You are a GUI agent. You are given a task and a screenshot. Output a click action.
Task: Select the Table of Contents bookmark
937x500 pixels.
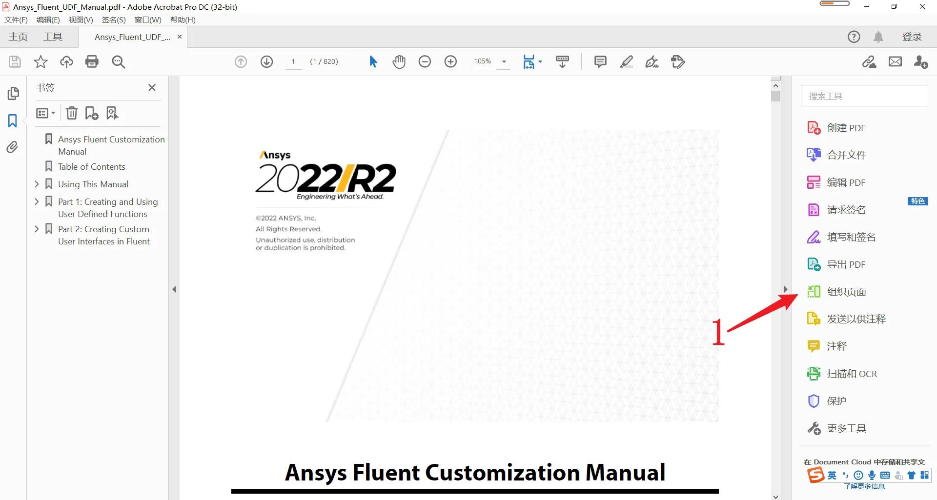coord(92,167)
